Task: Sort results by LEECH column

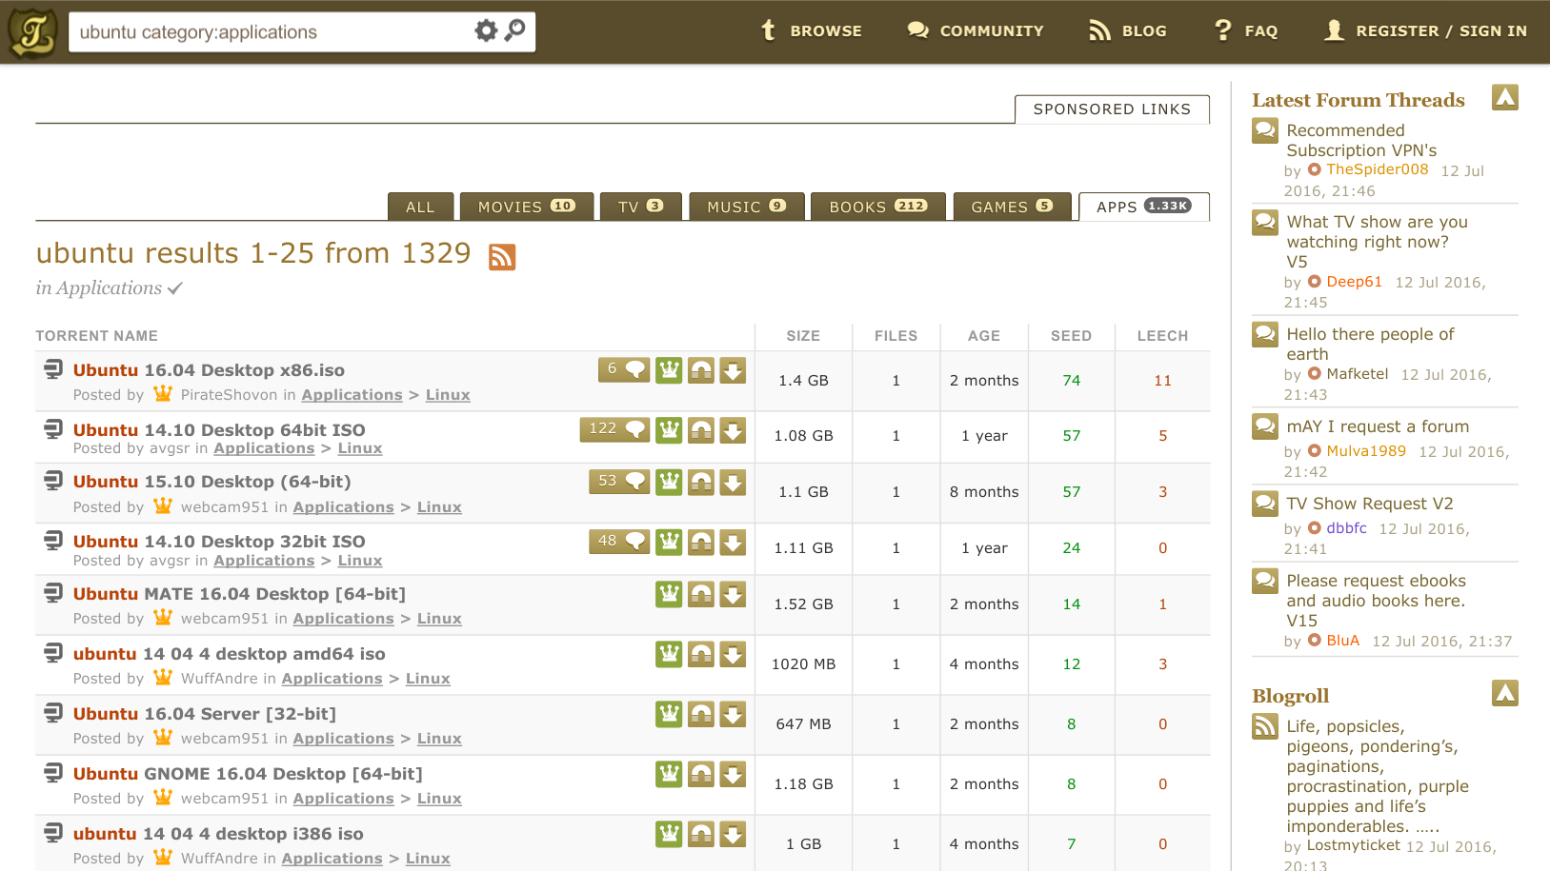Action: click(1163, 336)
